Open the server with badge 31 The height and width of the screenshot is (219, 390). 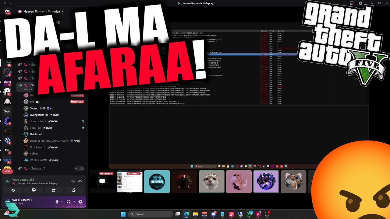coord(7,92)
